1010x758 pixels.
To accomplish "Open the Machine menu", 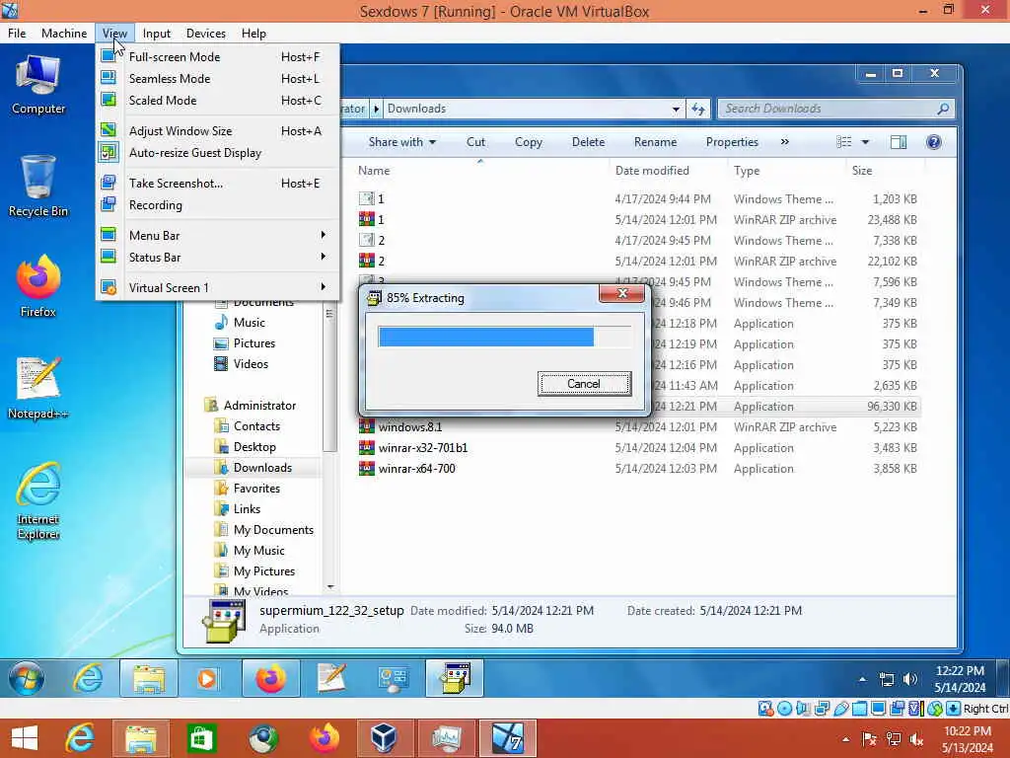I will coord(64,33).
